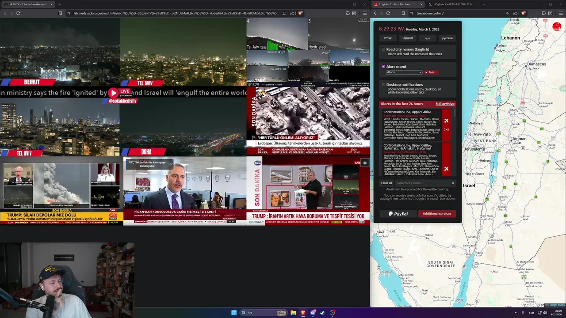Click the Test alert sound button

[x=431, y=72]
